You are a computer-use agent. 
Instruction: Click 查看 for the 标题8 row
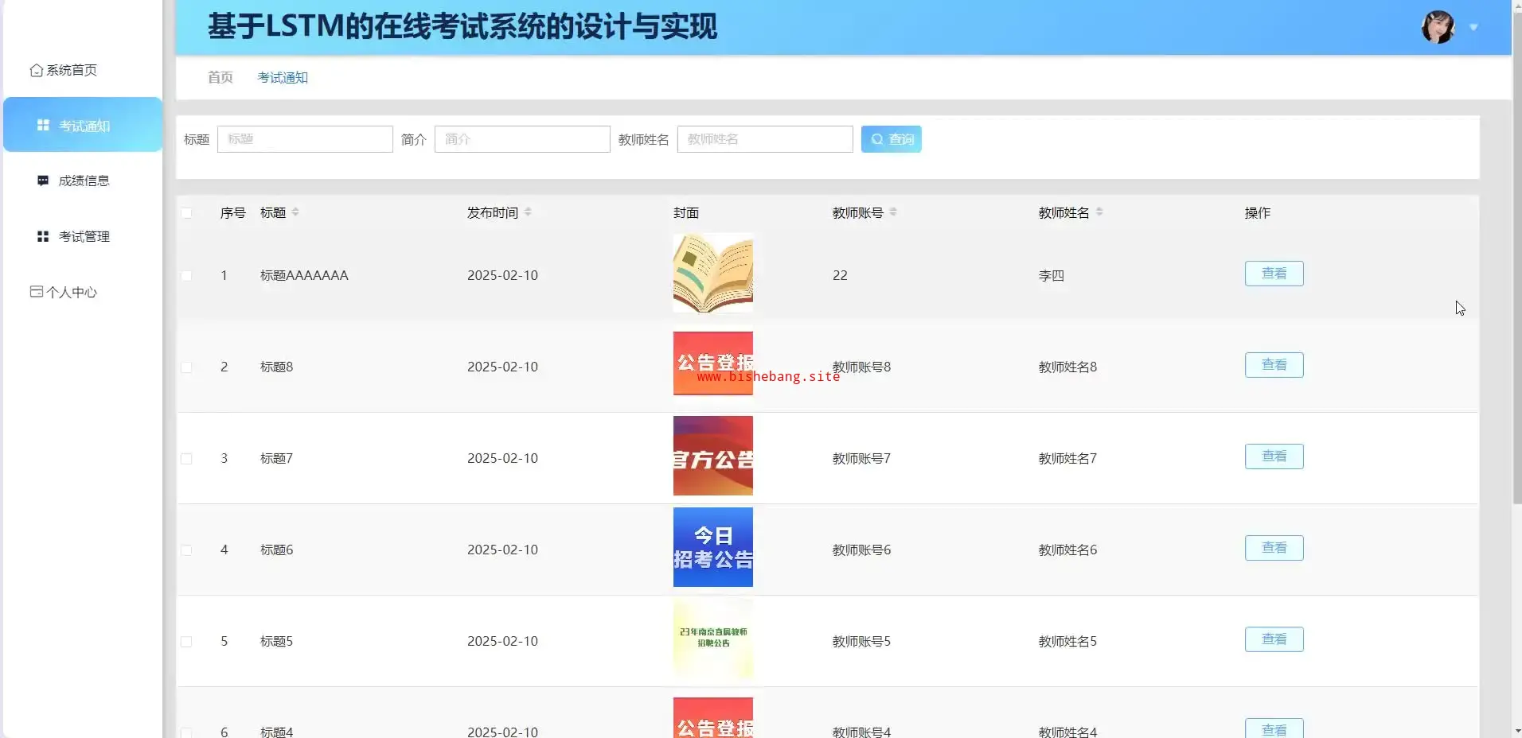coord(1274,365)
